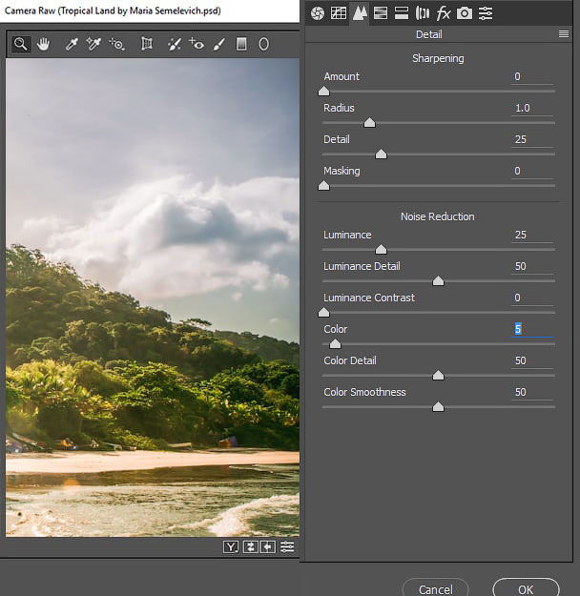Click the Luminance Contrast value field
The height and width of the screenshot is (596, 580).
(532, 298)
